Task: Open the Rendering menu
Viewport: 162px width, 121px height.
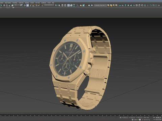Action: 15,3
